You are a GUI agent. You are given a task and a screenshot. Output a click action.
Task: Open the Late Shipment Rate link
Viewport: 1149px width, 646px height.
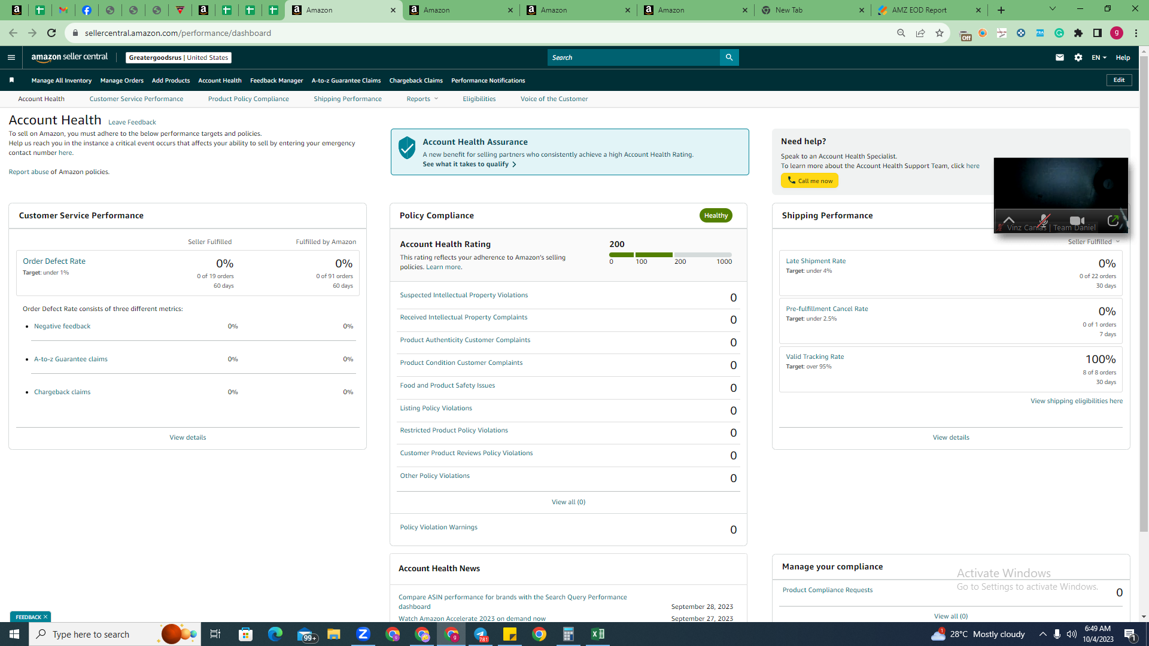click(816, 261)
